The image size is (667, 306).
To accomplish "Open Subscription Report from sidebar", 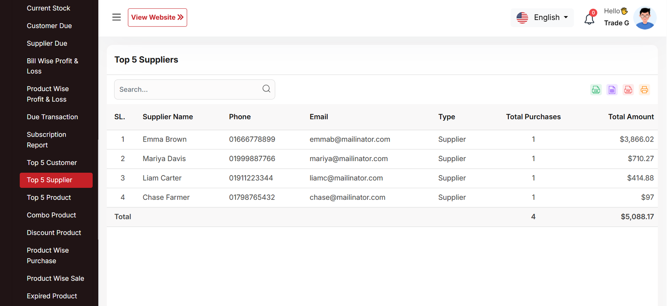I will click(46, 140).
